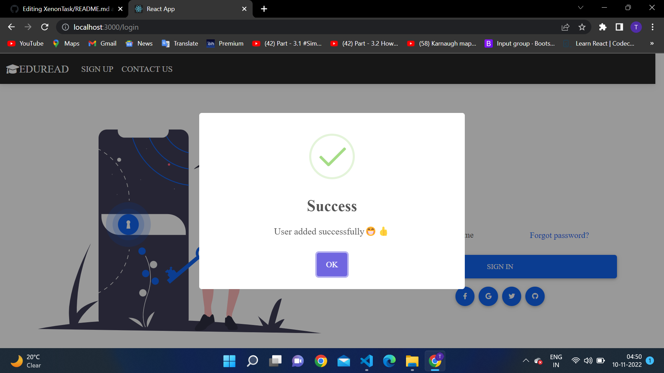Click the Forgot password? link
This screenshot has width=664, height=373.
(x=559, y=235)
